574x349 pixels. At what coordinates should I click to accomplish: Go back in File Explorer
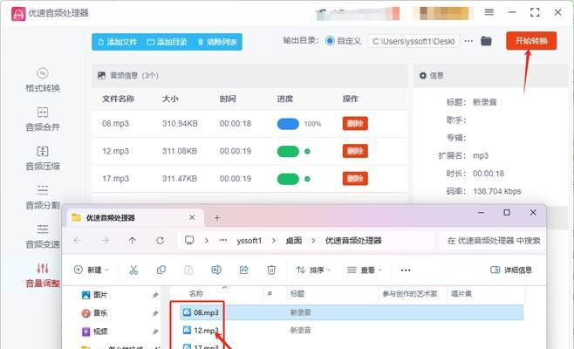click(78, 241)
